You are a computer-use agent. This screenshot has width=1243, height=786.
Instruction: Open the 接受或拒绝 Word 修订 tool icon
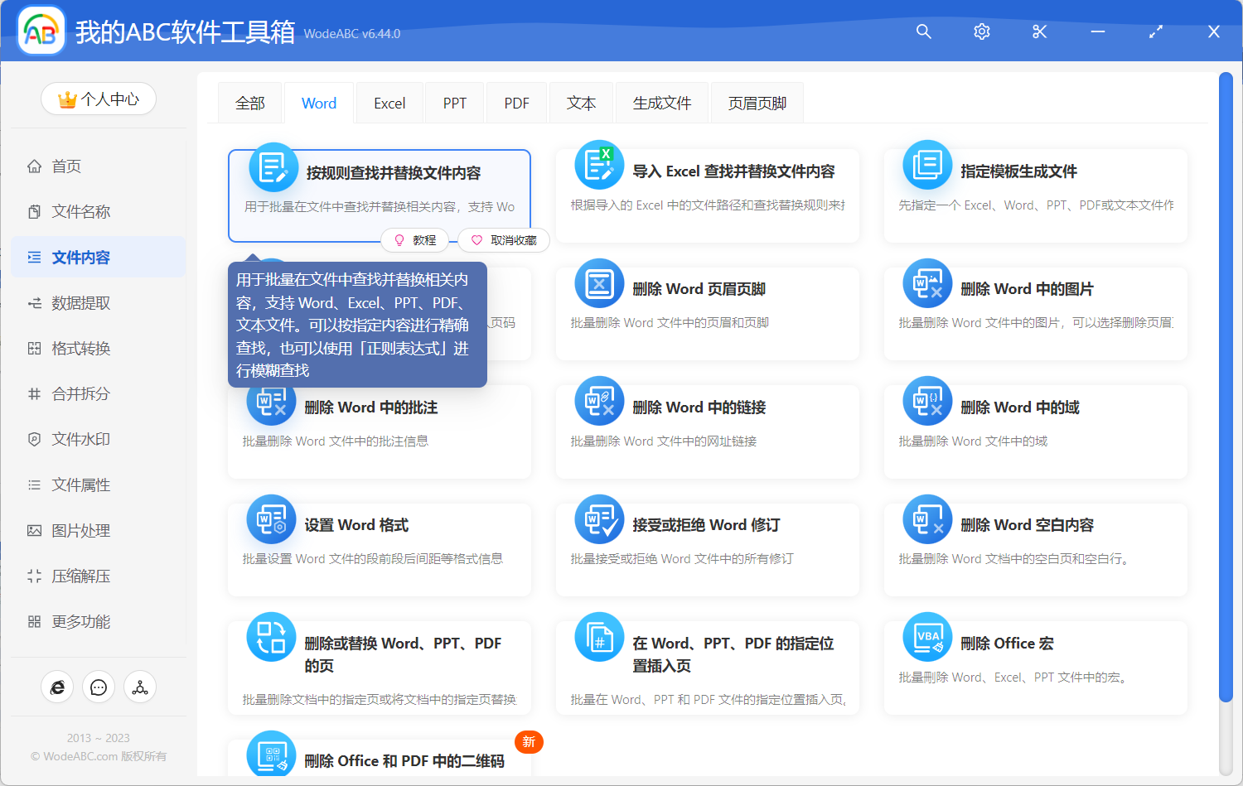pyautogui.click(x=598, y=518)
